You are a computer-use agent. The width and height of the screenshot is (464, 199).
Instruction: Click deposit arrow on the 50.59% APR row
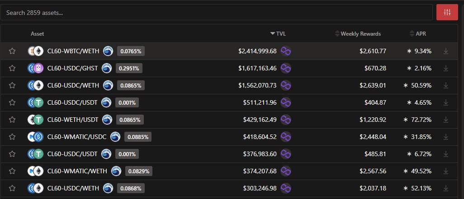pyautogui.click(x=446, y=86)
